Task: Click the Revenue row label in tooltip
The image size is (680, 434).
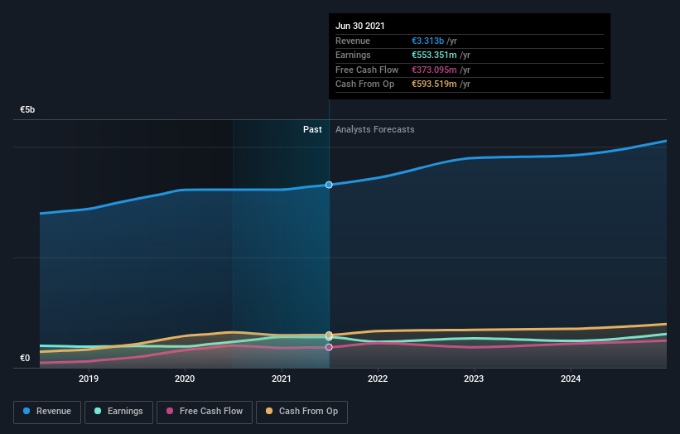Action: [x=353, y=41]
